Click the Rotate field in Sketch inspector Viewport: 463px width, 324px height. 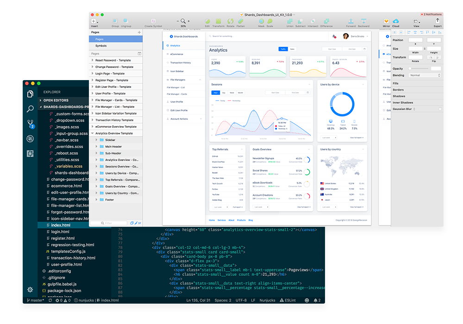tap(415, 57)
